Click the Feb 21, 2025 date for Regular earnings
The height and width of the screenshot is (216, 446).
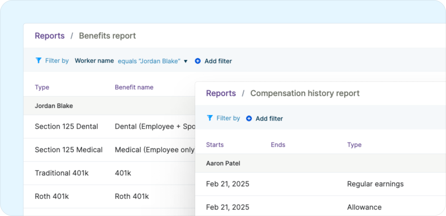pyautogui.click(x=227, y=184)
